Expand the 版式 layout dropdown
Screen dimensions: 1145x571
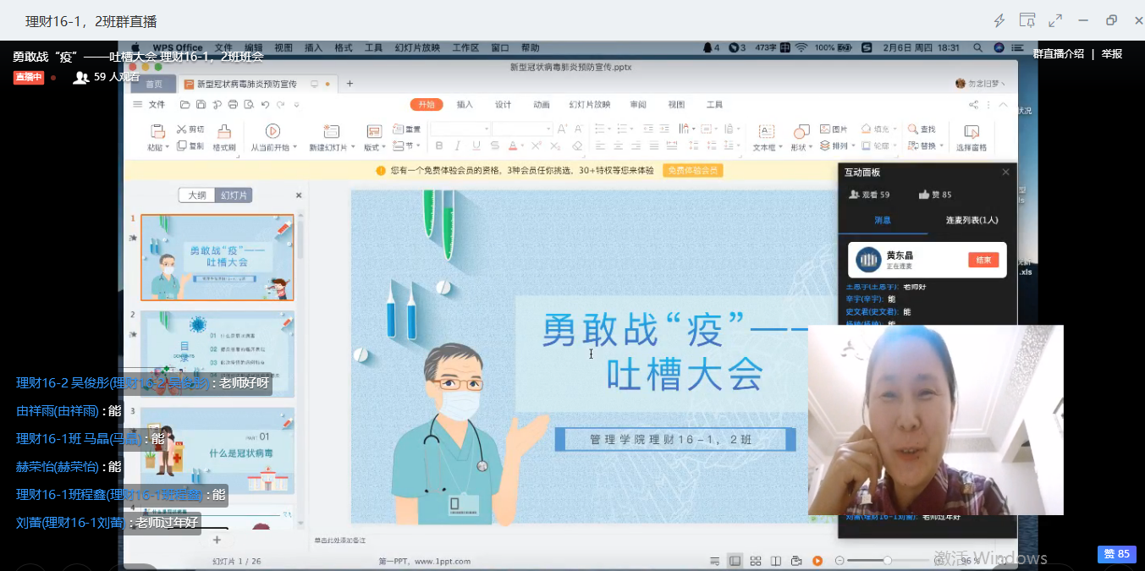pos(373,147)
